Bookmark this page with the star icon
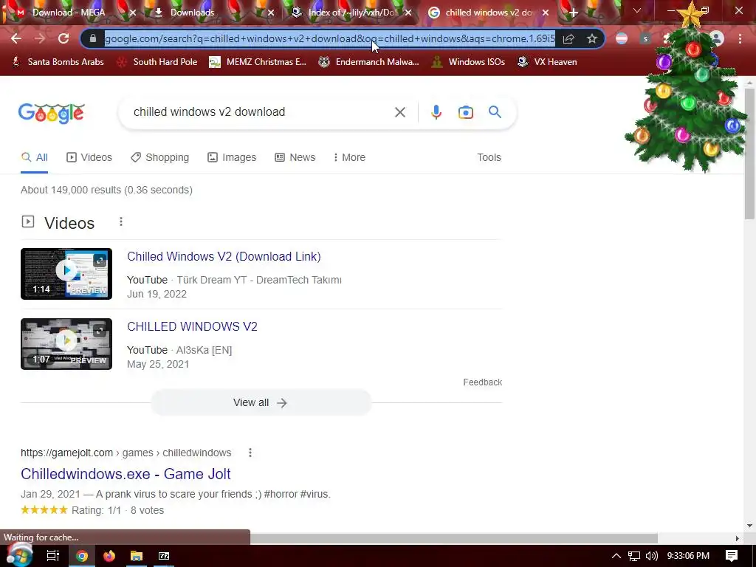756x567 pixels. click(592, 38)
